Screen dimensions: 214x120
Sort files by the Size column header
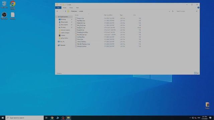[x=134, y=15]
